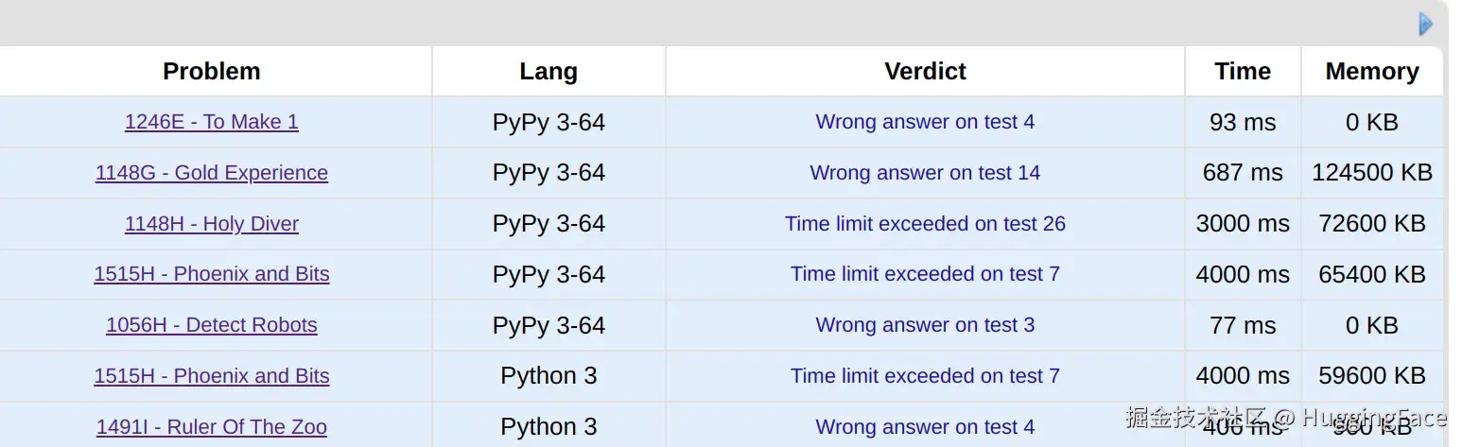View verdict Wrong answer on test 3
Screen dimensions: 1462x447
coord(925,325)
